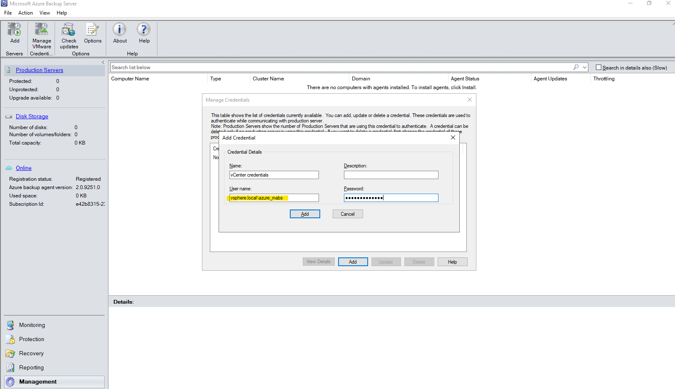Click Registered registration status value
This screenshot has width=675, height=389.
pos(88,179)
